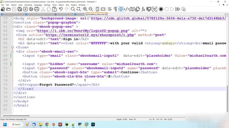Collapse the ebook-email-sec fold on line 67
This screenshot has width=229, height=128.
pyautogui.click(x=13, y=52)
